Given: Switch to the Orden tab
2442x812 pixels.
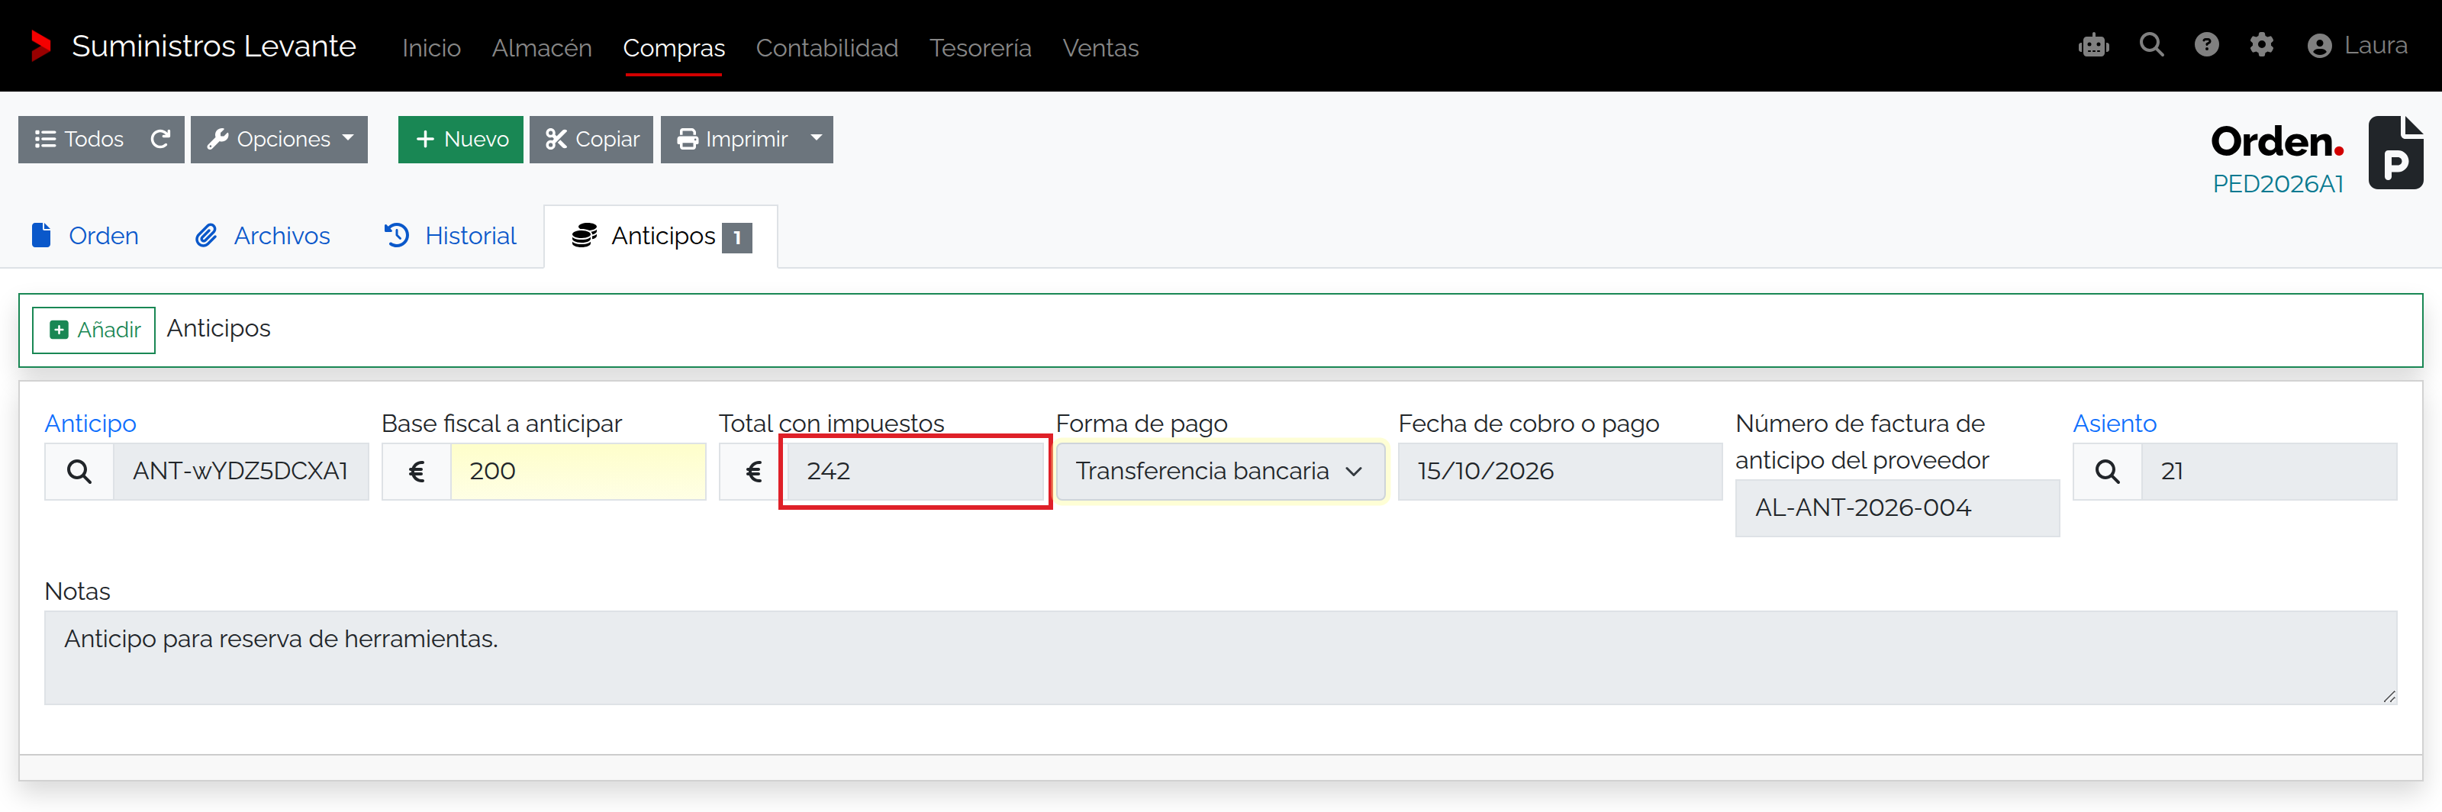Looking at the screenshot, I should 85,236.
